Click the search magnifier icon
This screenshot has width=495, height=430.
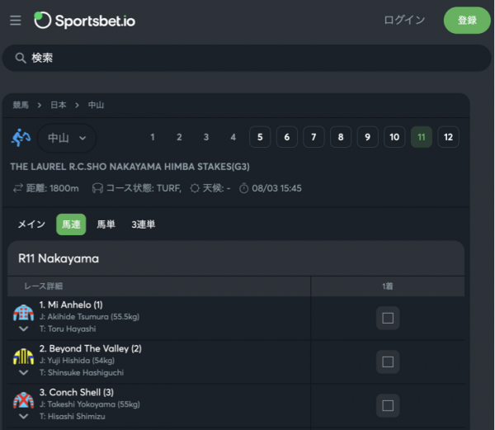point(21,58)
